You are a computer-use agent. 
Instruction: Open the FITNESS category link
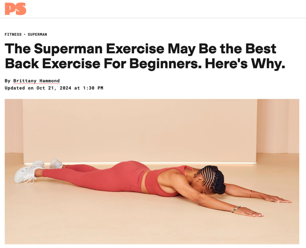[13, 35]
